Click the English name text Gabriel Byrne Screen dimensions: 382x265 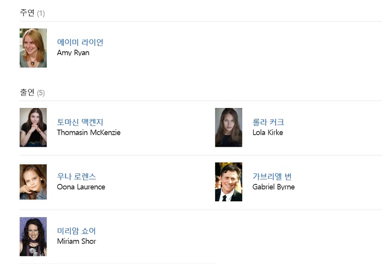pos(273,187)
